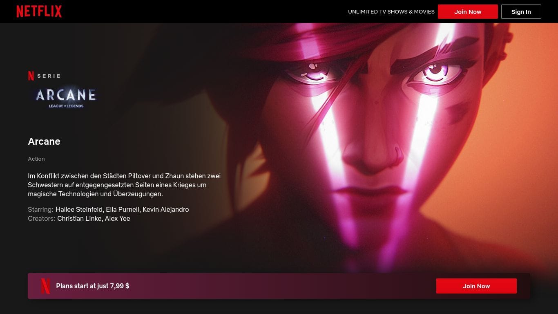Click the Arcane title heading
This screenshot has height=314, width=558.
click(44, 141)
